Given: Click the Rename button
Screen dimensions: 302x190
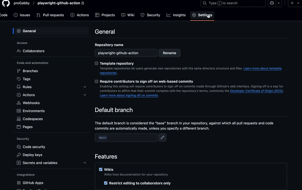Looking at the screenshot, I should pyautogui.click(x=169, y=53).
